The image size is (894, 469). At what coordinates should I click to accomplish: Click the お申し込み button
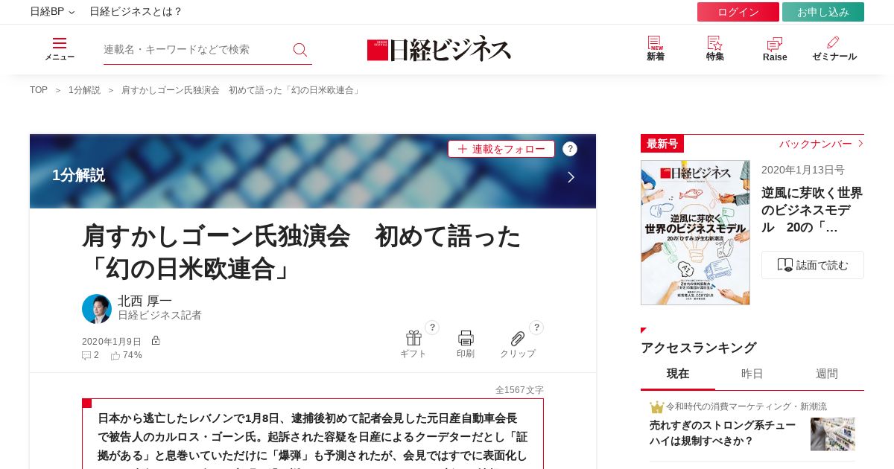point(823,12)
